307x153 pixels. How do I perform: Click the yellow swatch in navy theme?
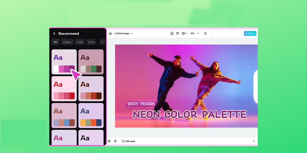[83, 123]
